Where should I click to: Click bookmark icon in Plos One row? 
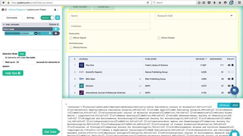[232, 65]
